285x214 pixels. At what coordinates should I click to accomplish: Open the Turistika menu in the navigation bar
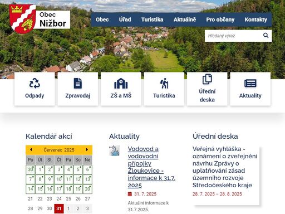point(152,20)
